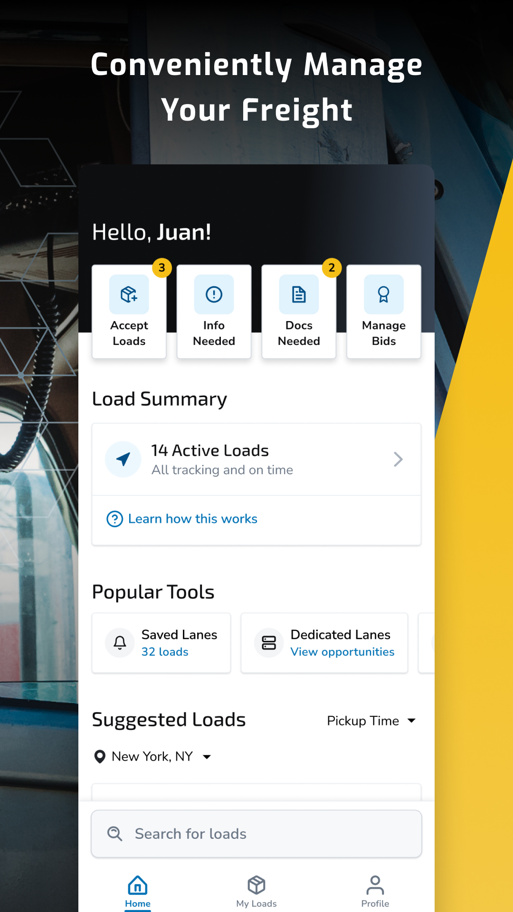Open the Docs Needed card
Viewport: 513px width, 912px height.
coord(299,312)
